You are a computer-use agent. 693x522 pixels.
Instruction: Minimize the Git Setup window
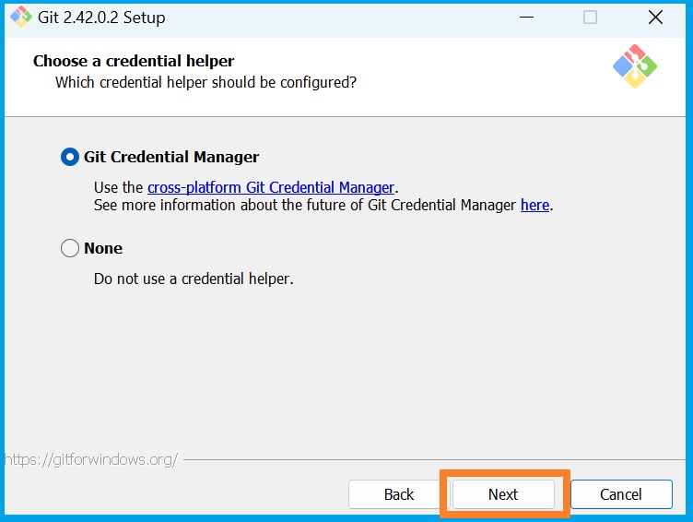tap(526, 18)
